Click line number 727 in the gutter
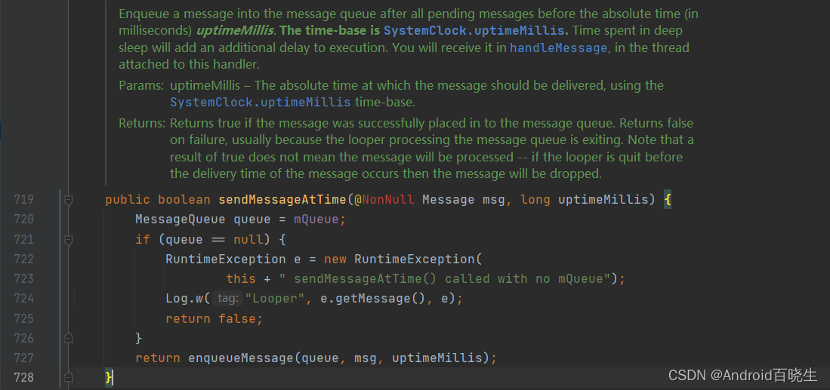Screen dimensions: 830x390 (23, 358)
